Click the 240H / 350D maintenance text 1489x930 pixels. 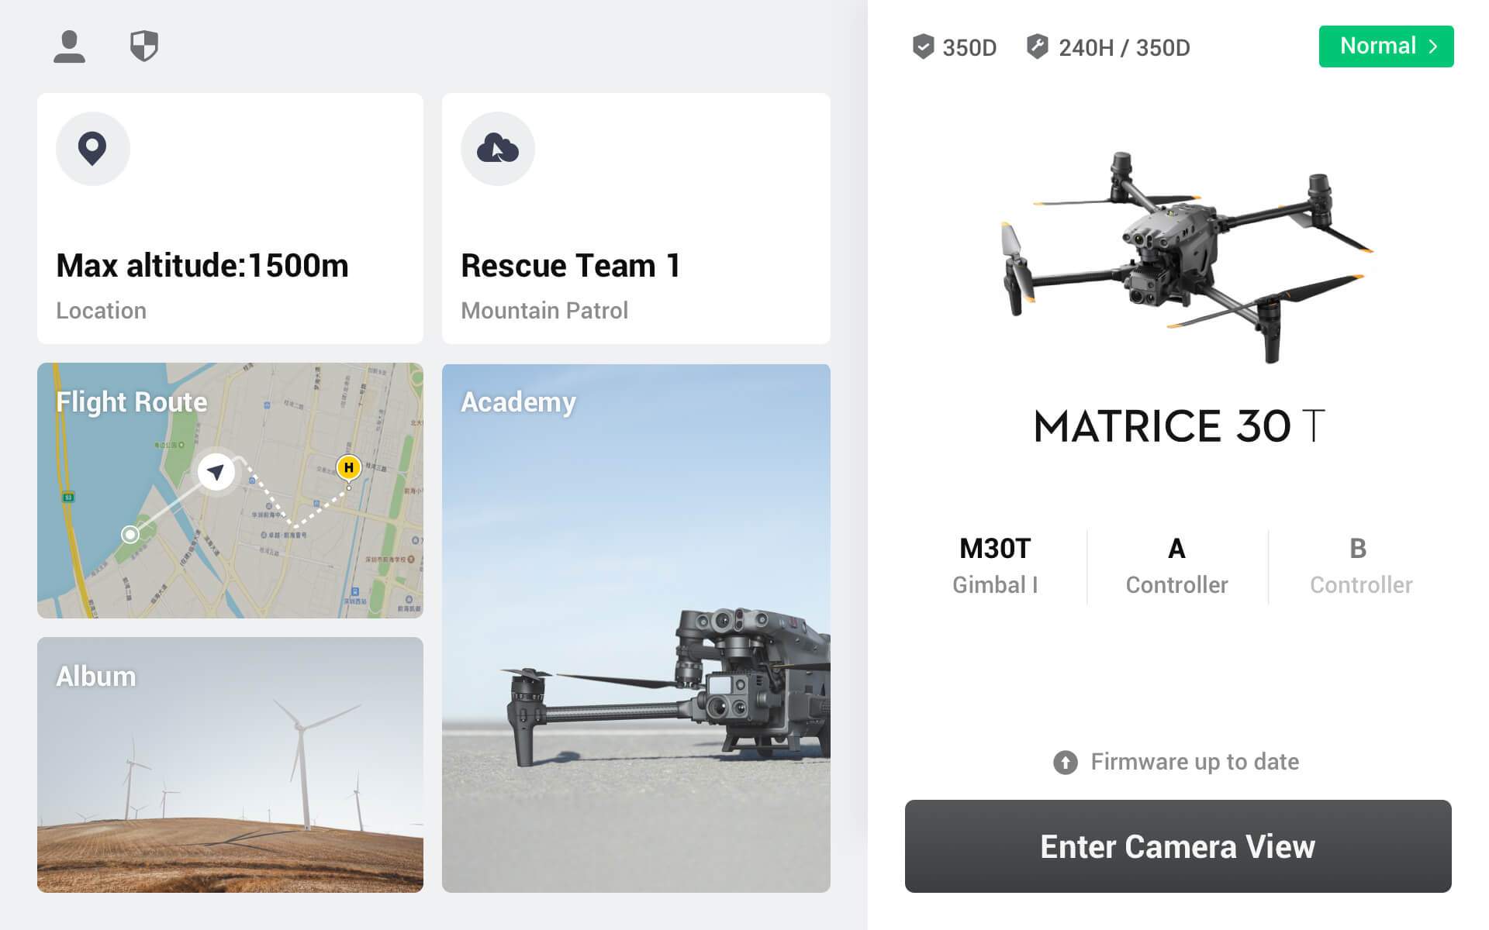tap(1124, 48)
